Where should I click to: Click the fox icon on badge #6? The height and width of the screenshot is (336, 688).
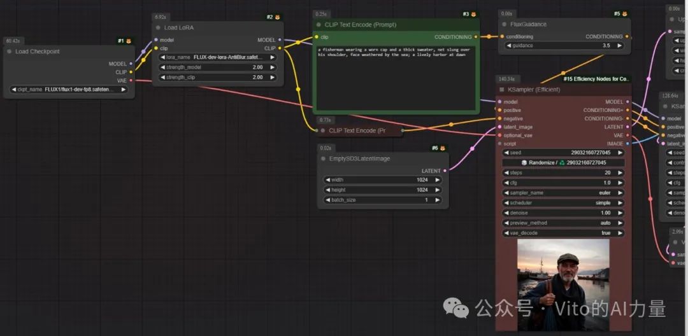point(443,148)
